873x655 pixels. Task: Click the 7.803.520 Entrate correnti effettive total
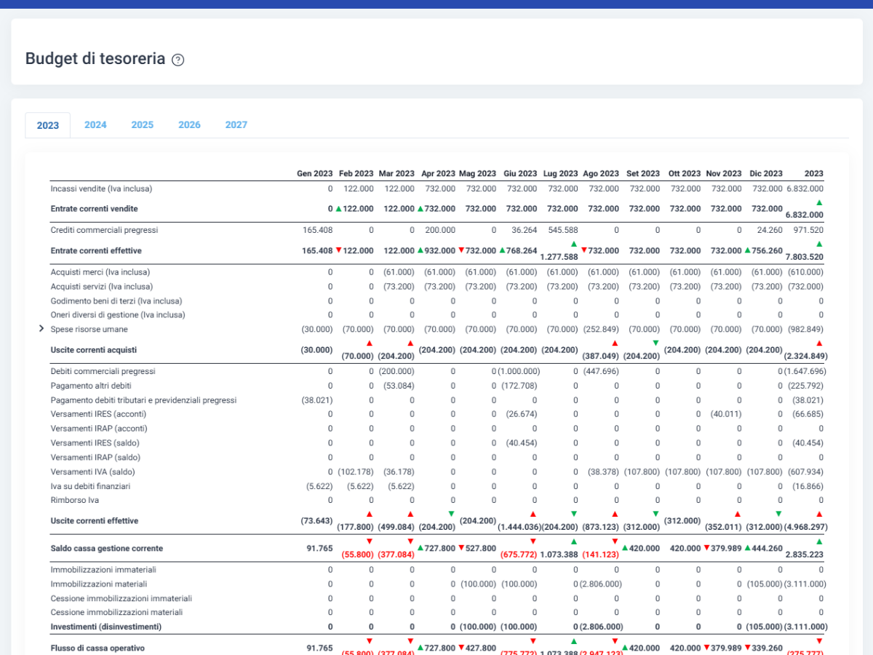(x=805, y=256)
